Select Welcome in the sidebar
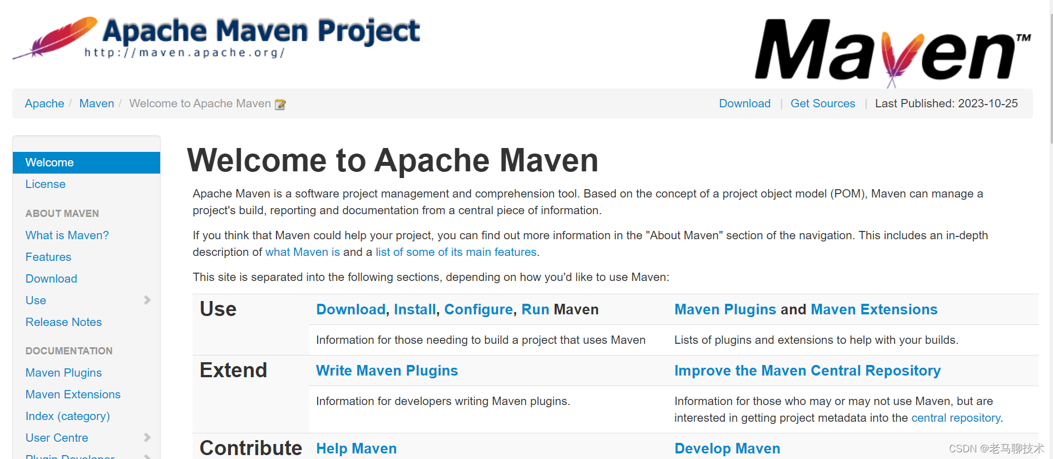 [x=86, y=162]
